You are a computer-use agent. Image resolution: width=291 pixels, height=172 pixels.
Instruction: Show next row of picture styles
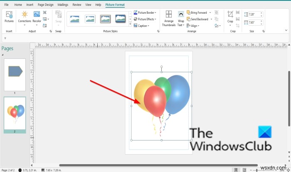(x=130, y=19)
